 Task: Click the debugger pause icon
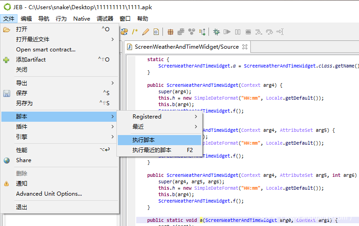point(237,32)
